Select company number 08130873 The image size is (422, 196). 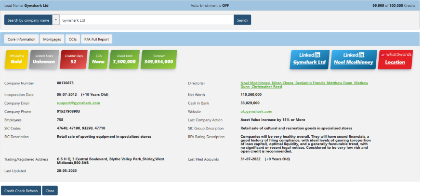[x=65, y=83]
